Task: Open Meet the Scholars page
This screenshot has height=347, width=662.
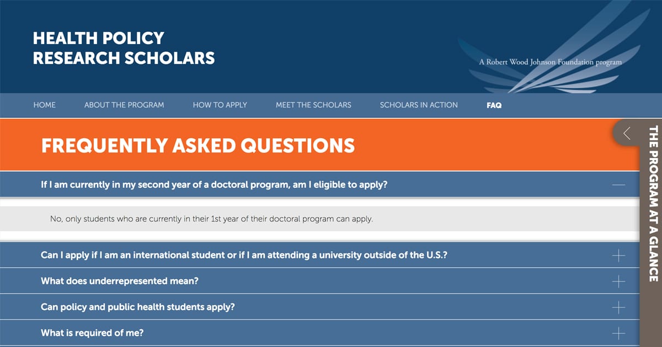Action: pos(313,105)
